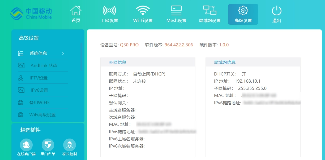This screenshot has width=325, height=160.
Task: Click the Mesh设置 icon
Action: 176,13
